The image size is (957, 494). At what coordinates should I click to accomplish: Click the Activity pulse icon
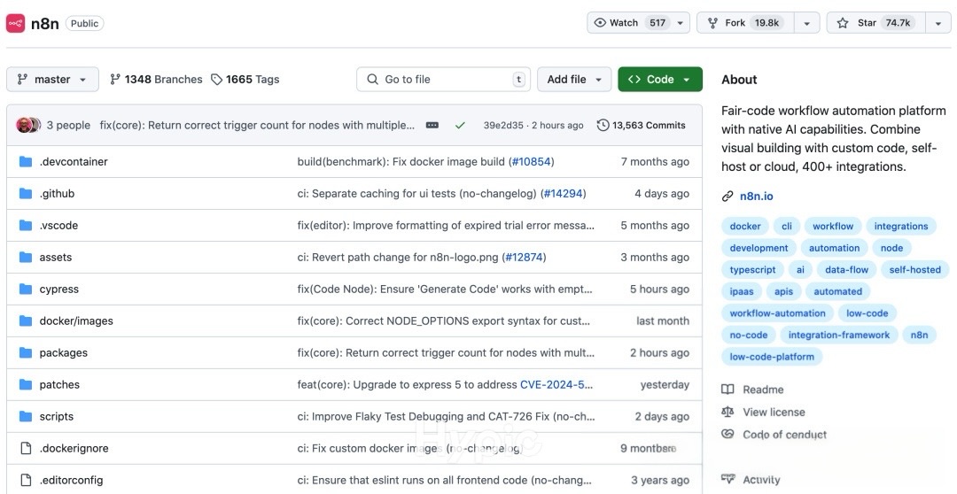pyautogui.click(x=727, y=479)
